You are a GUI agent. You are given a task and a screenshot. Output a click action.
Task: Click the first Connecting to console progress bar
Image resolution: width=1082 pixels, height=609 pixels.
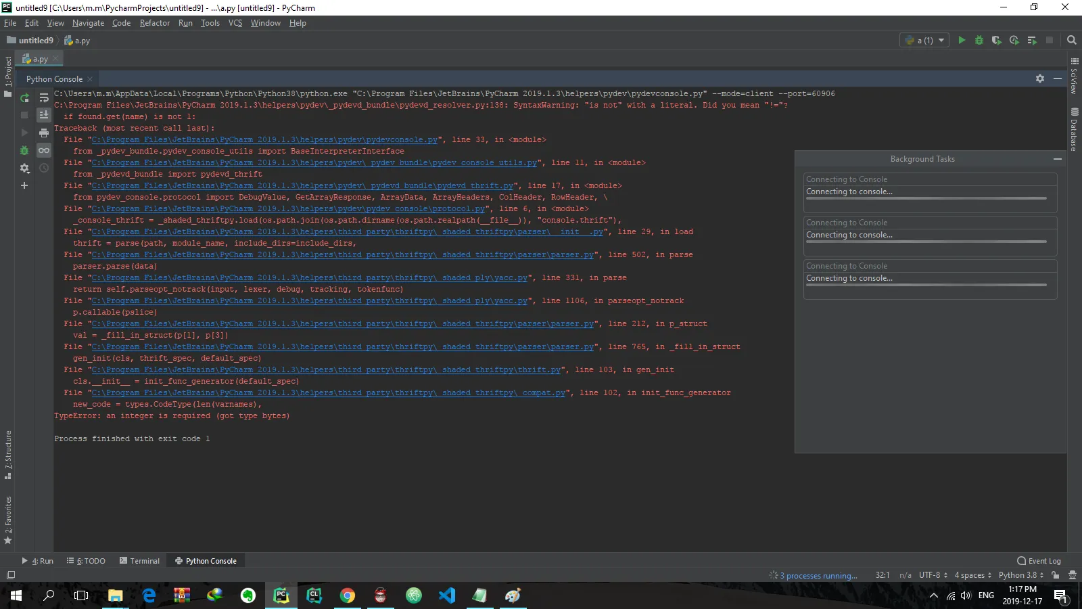coord(926,198)
